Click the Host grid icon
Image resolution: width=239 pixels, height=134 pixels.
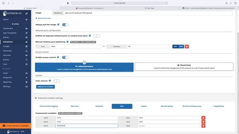point(27,64)
